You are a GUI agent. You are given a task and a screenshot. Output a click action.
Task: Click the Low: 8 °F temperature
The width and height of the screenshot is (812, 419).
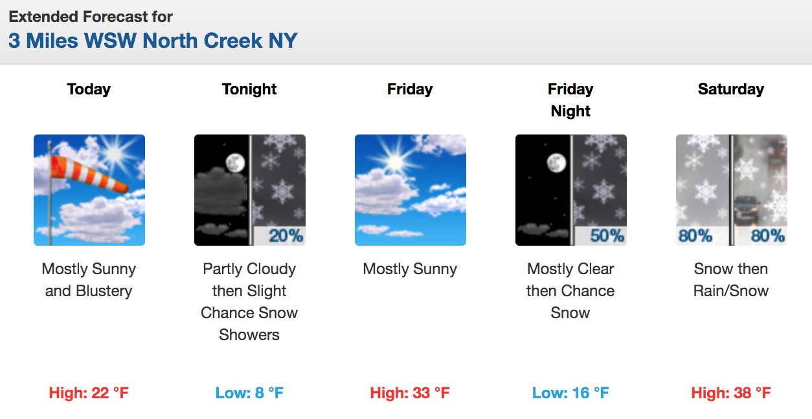249,393
